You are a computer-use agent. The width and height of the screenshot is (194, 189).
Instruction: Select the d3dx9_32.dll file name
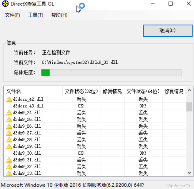pyautogui.click(x=27, y=167)
